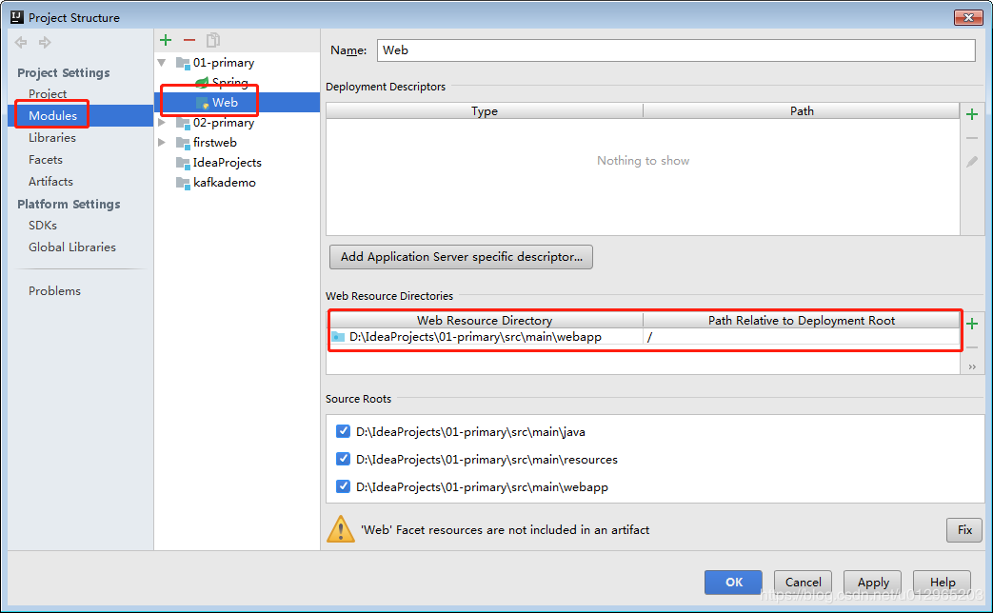This screenshot has height=613, width=993.
Task: Navigate forward with the right arrow
Action: coord(45,43)
